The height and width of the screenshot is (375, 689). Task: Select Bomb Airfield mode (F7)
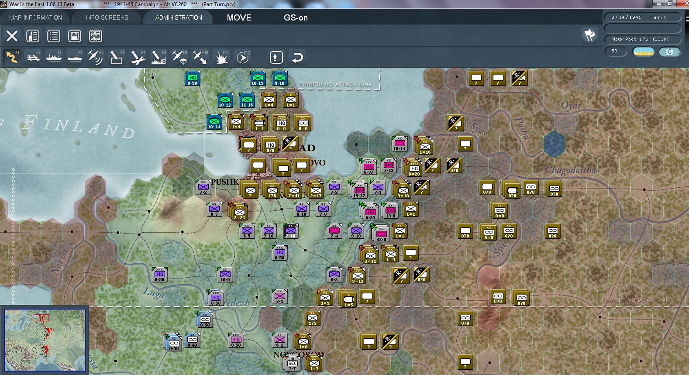point(138,57)
